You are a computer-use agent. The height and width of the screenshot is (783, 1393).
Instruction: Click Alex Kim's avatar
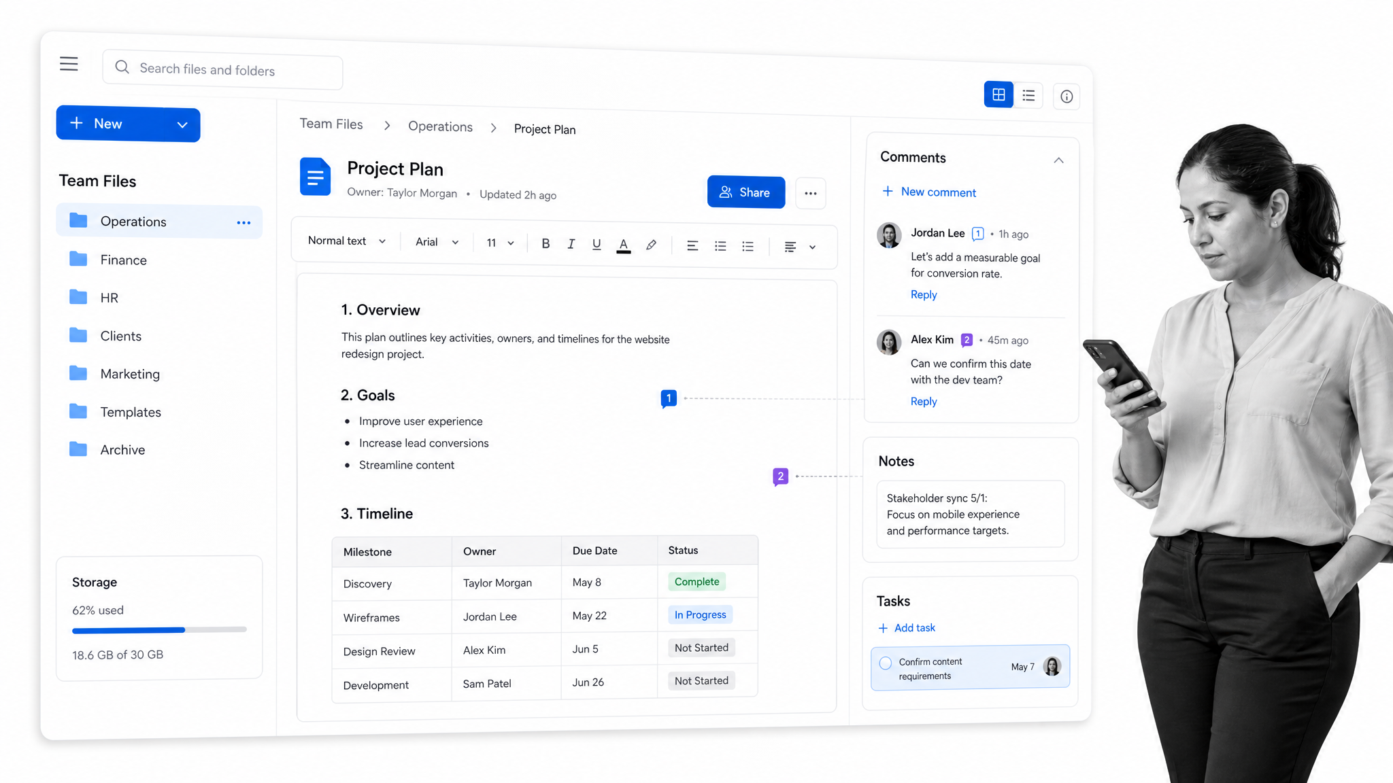coord(889,342)
